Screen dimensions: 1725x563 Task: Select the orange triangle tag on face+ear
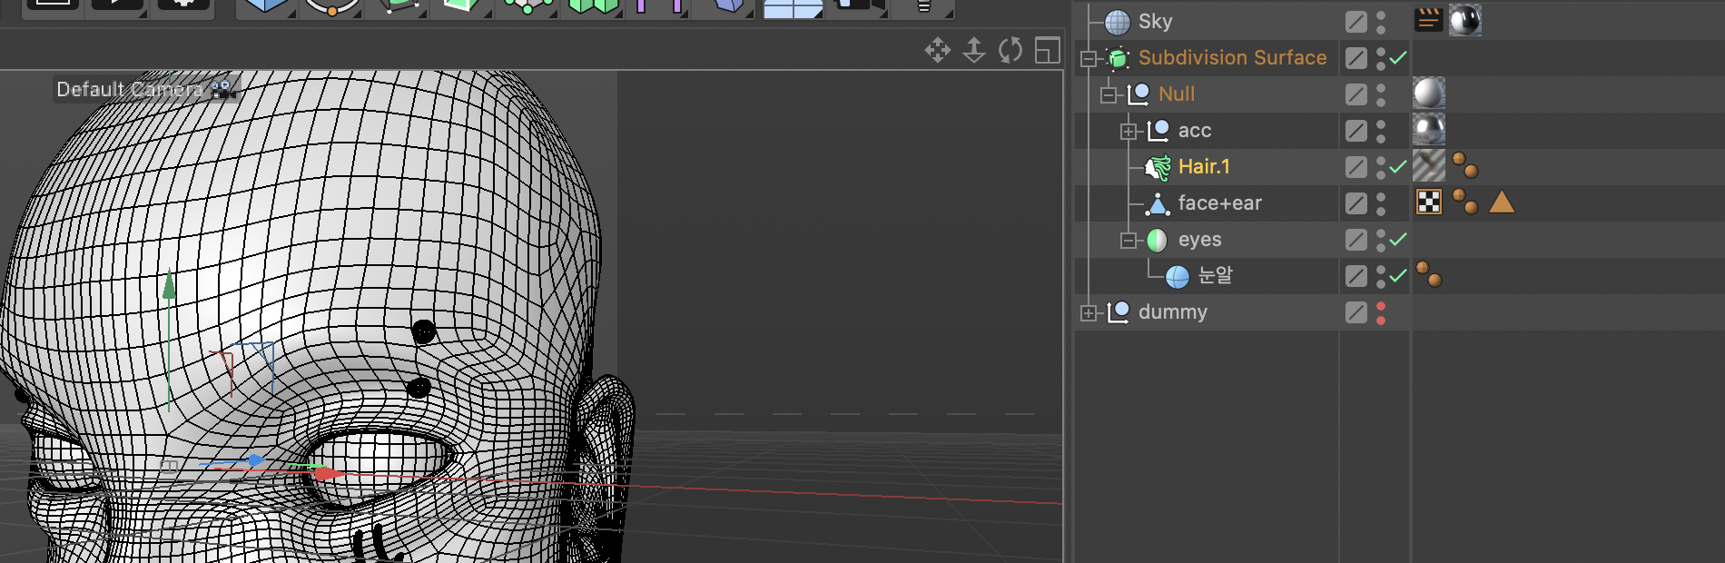[1502, 202]
